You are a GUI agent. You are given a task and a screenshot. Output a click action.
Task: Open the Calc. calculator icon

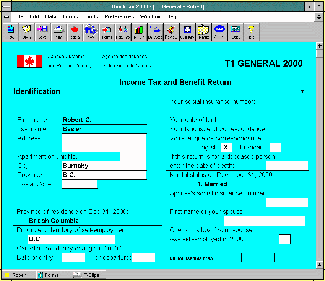pos(236,32)
